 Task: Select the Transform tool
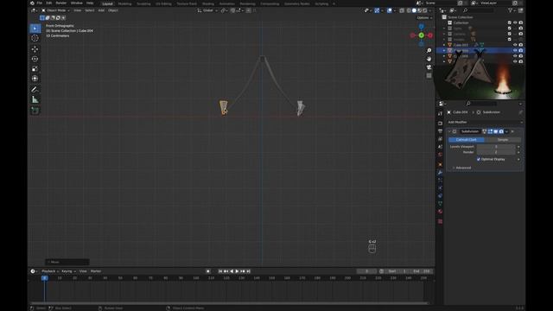pyautogui.click(x=35, y=79)
